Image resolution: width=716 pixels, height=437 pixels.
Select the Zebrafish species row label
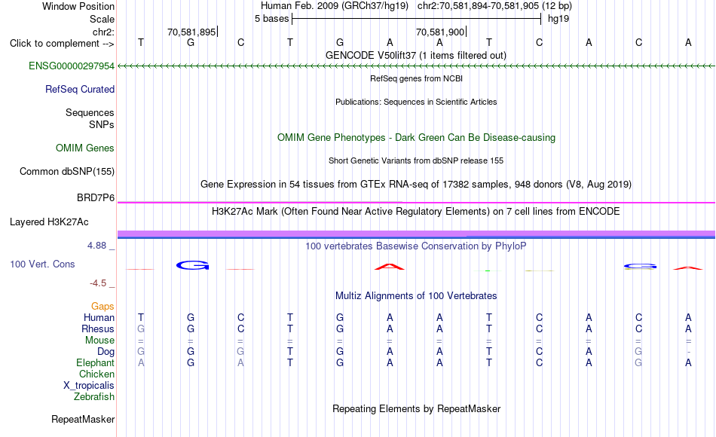[94, 396]
